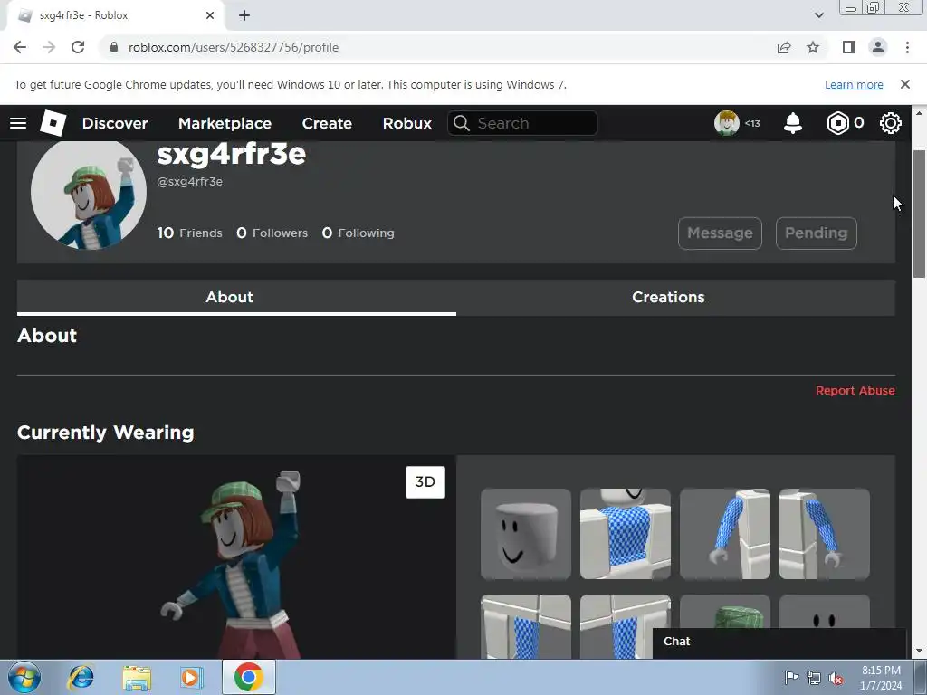The width and height of the screenshot is (927, 695).
Task: Open Action Center flag icon in tray
Action: tap(791, 678)
